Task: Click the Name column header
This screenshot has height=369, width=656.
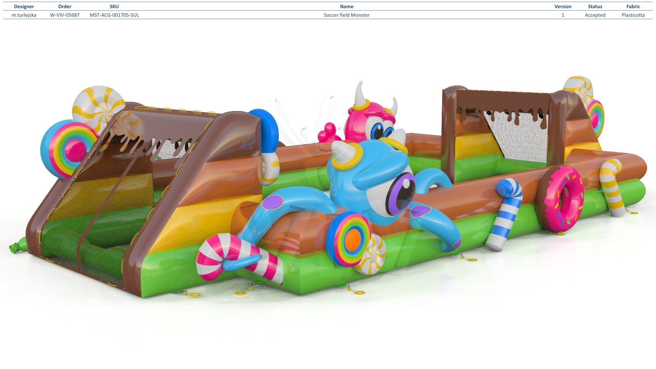Action: 346,6
